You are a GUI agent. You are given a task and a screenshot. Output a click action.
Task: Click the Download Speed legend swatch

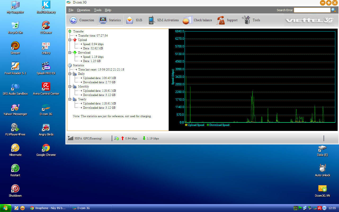[208, 125]
